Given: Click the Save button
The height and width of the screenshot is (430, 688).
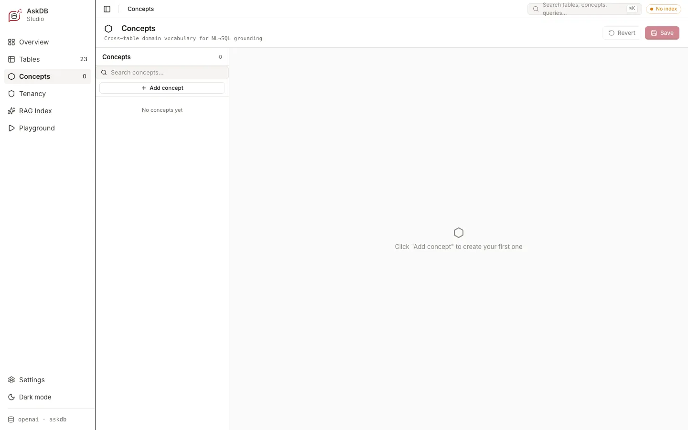Looking at the screenshot, I should point(662,33).
